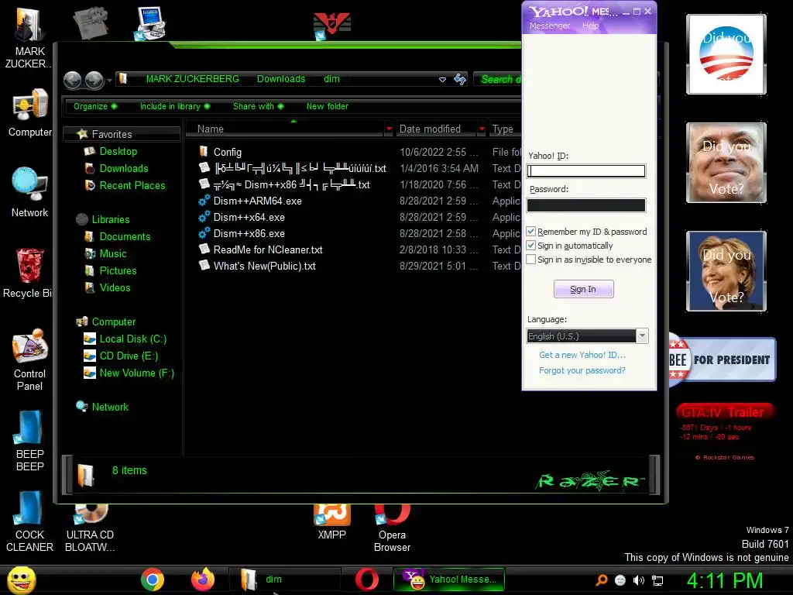Open the ULTRA CD BLOATW... desktop shortcut
Image resolution: width=793 pixels, height=595 pixels.
[90, 527]
